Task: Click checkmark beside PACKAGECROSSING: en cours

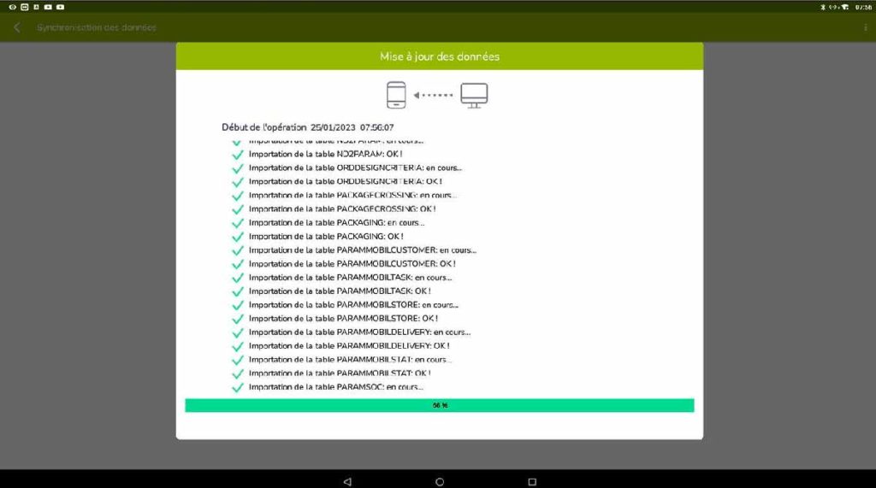Action: click(238, 196)
